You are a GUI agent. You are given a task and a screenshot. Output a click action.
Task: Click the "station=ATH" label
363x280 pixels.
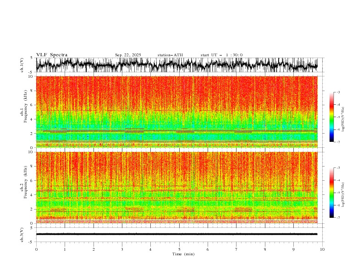(x=170, y=55)
